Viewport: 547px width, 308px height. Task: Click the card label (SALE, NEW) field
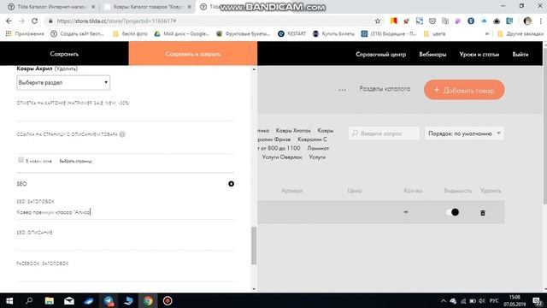point(125,114)
